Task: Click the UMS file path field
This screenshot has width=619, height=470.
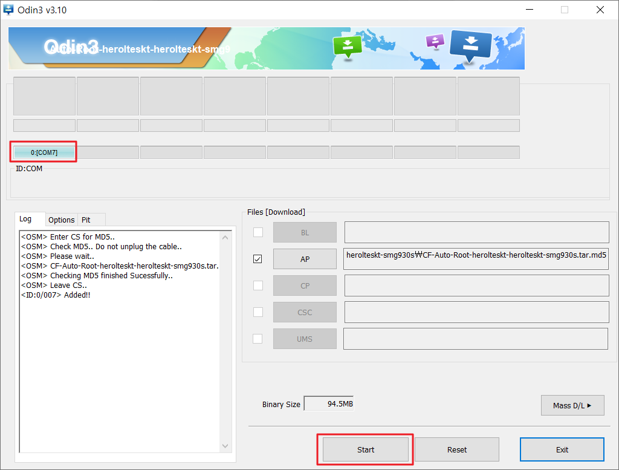Action: (476, 339)
